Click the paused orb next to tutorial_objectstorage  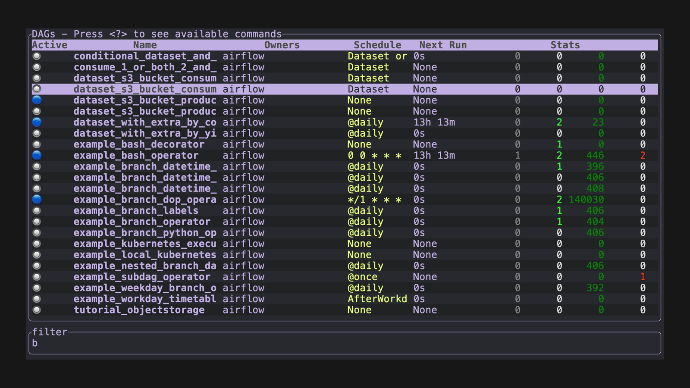click(x=37, y=310)
